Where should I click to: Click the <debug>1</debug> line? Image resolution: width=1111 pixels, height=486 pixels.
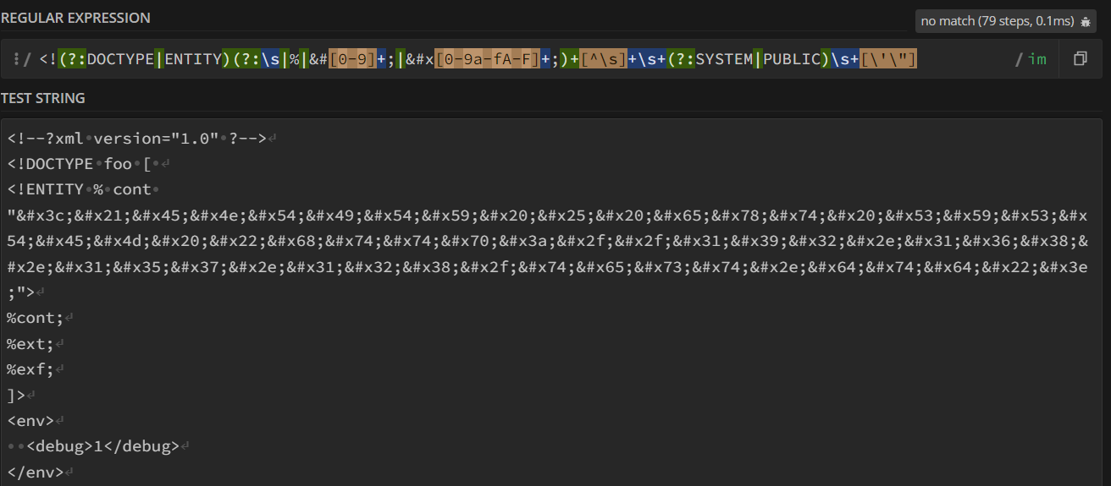click(x=103, y=446)
